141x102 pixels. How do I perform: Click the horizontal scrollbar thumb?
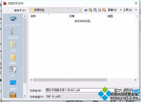(x=70, y=80)
